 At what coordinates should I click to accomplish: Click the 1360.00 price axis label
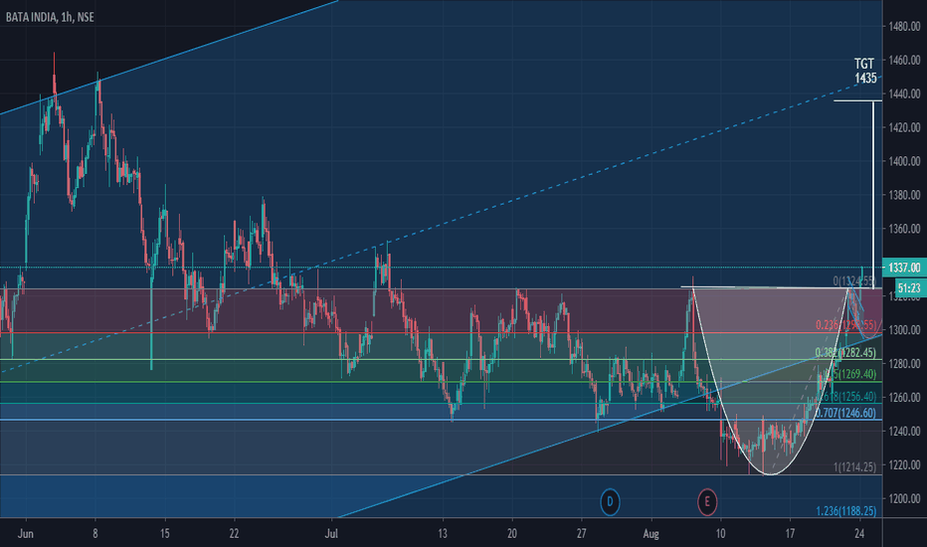coord(904,229)
